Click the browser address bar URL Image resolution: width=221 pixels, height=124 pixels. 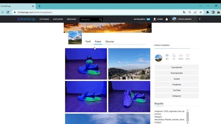[x=35, y=12]
